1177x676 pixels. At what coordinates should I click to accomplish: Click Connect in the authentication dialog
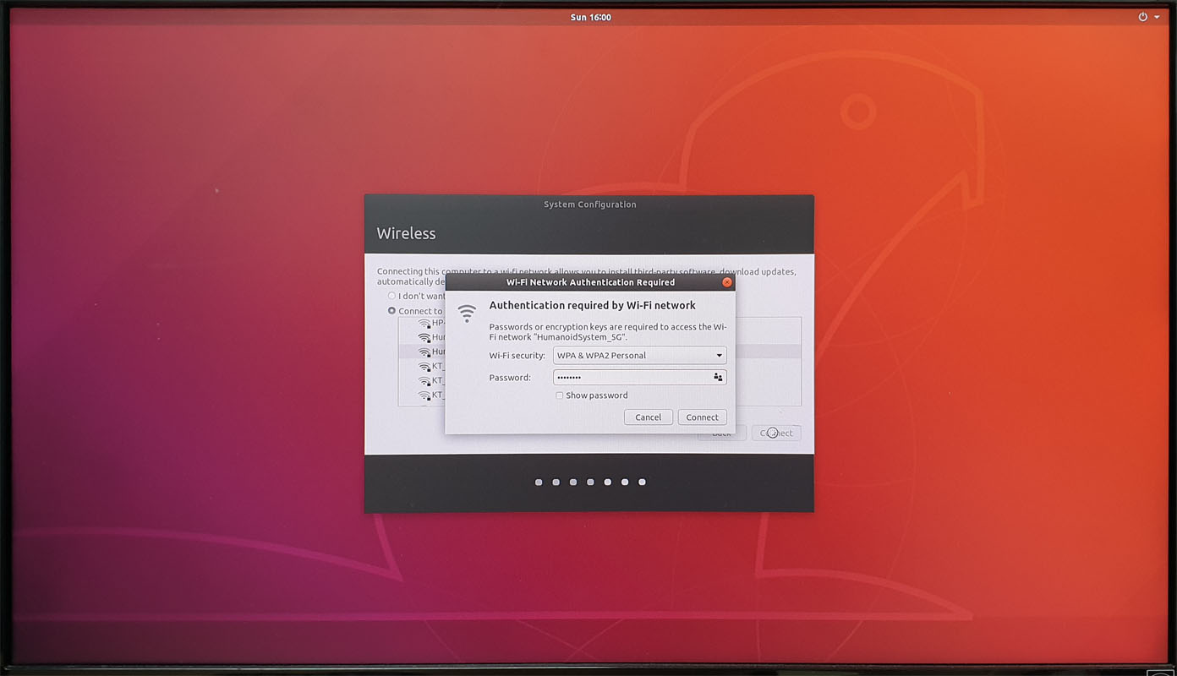pos(702,417)
